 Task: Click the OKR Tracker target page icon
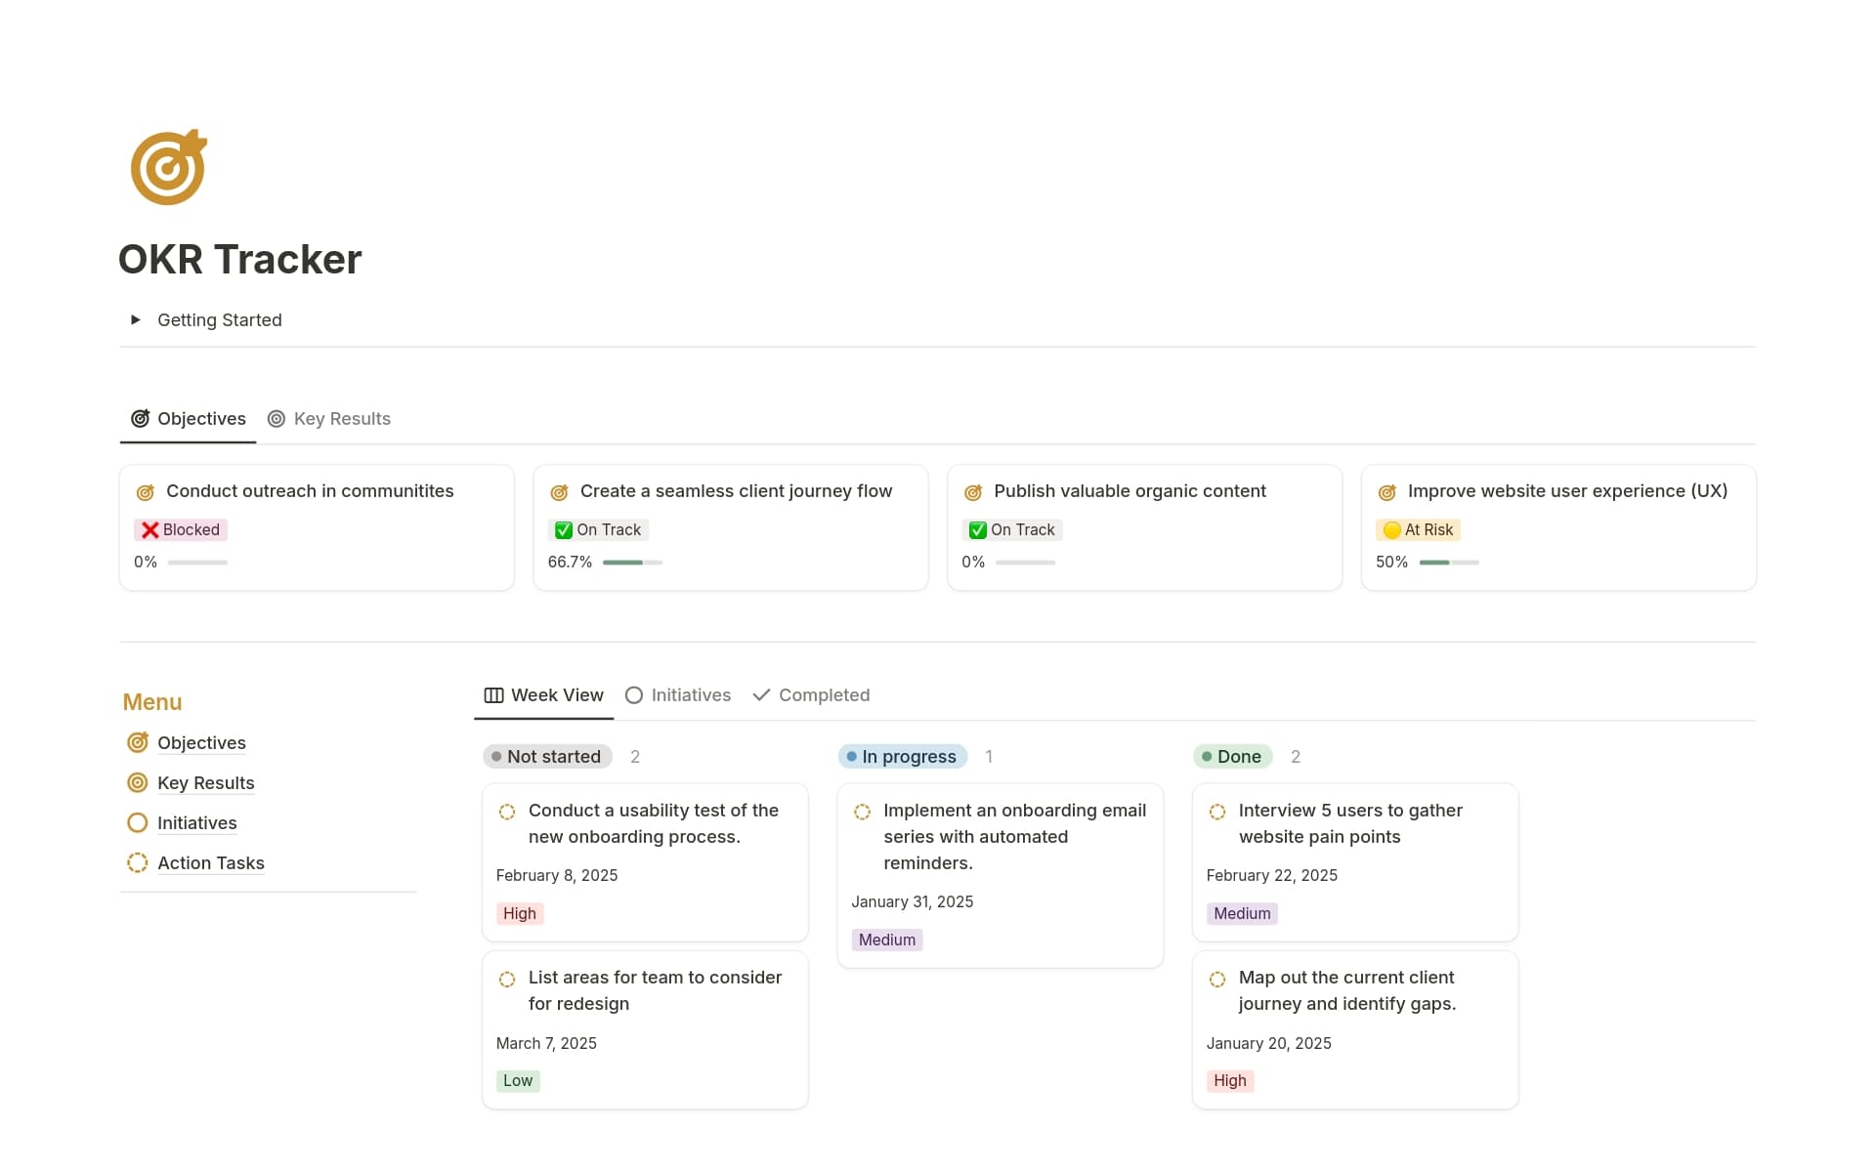tap(168, 166)
